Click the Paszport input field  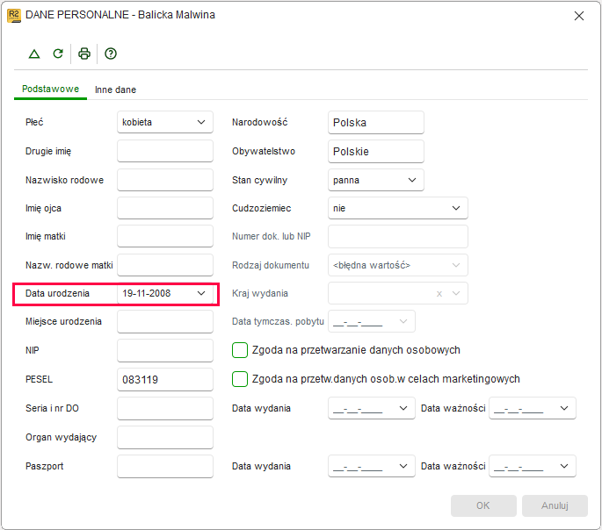[x=165, y=467]
